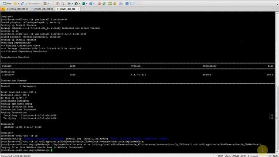
Task: Open the session properties icon
Action: [45, 3]
